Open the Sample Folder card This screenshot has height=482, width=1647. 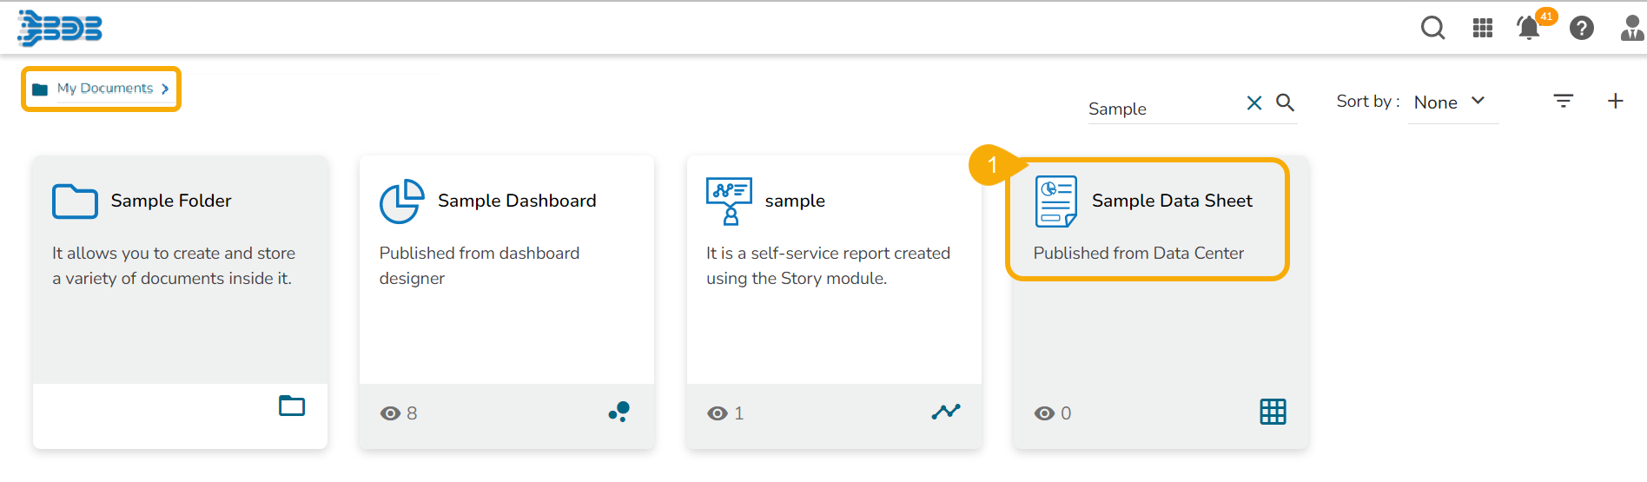point(171,201)
